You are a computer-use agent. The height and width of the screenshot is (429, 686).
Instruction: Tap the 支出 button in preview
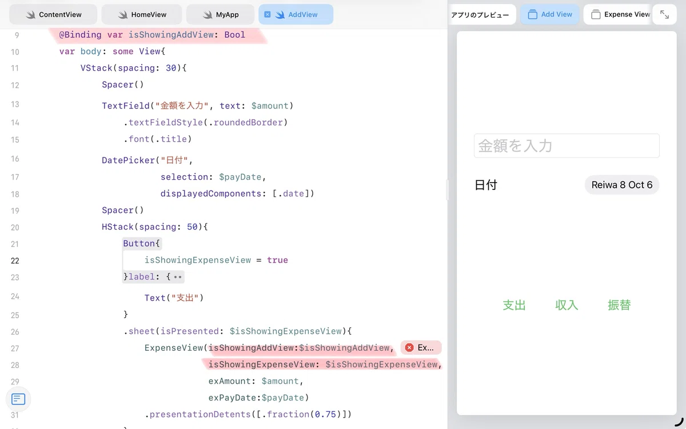[514, 305]
